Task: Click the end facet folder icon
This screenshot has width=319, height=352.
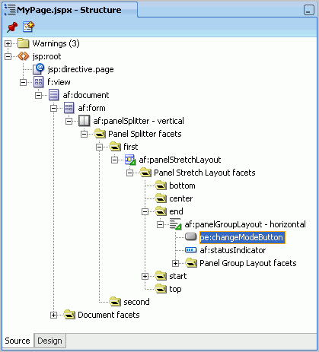Action: pos(161,211)
